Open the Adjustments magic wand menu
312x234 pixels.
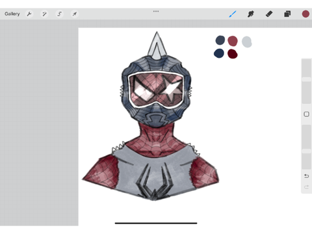pos(44,14)
